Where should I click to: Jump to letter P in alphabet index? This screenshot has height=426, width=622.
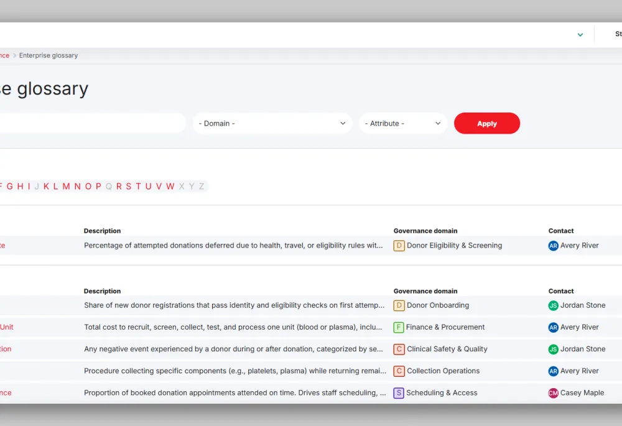coord(98,187)
